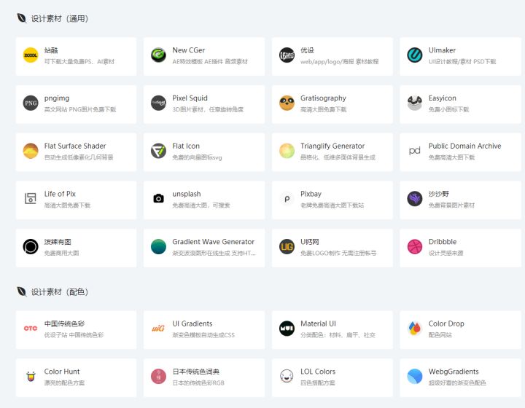Open the Flat Icon green triangle logo
Screen dimensions: 525x408
[x=158, y=151]
